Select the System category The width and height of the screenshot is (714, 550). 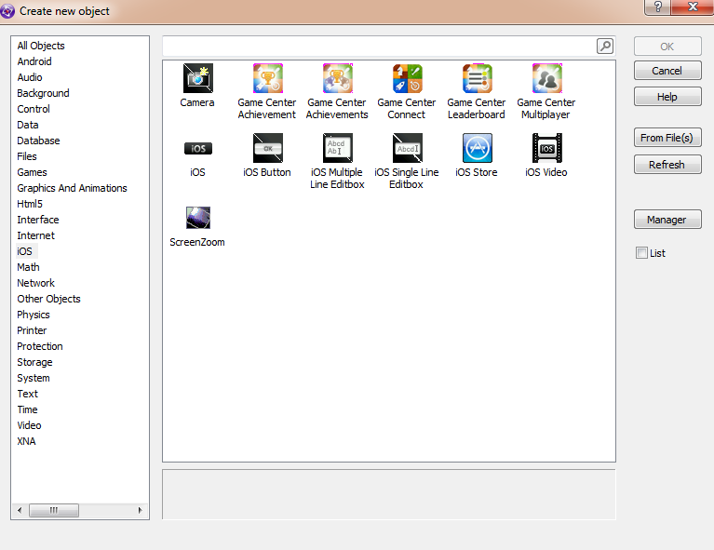(x=34, y=379)
